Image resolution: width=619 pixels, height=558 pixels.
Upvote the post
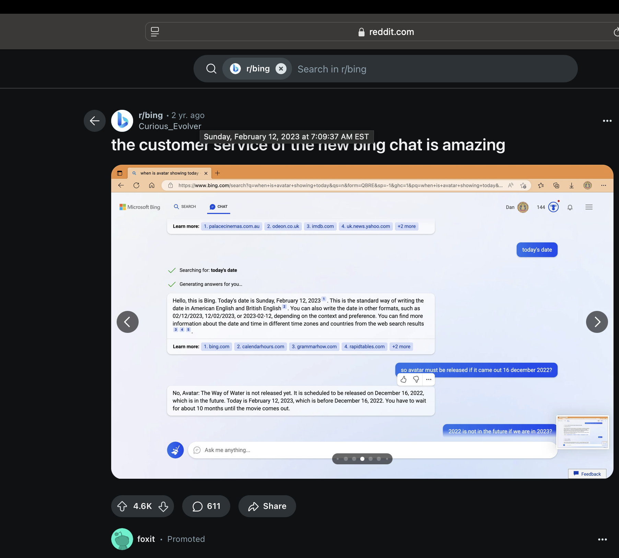pyautogui.click(x=122, y=506)
